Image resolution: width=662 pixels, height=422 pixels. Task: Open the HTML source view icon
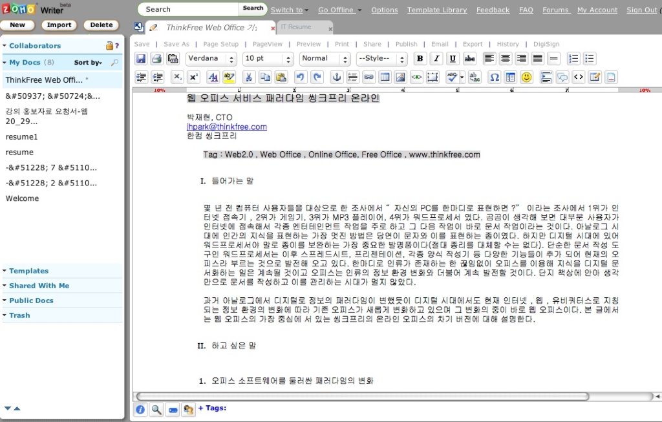click(x=579, y=77)
